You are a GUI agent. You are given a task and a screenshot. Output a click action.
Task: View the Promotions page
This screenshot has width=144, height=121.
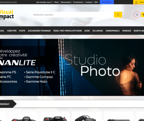pyautogui.click(x=78, y=2)
